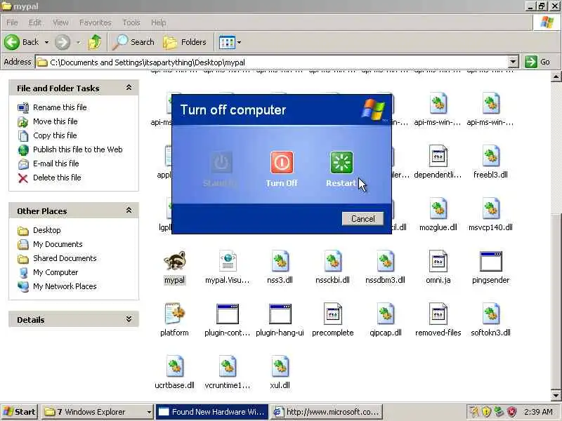This screenshot has height=421, width=562.
Task: Switch to Found New Hardware Wizard taskbar button
Action: (x=212, y=412)
